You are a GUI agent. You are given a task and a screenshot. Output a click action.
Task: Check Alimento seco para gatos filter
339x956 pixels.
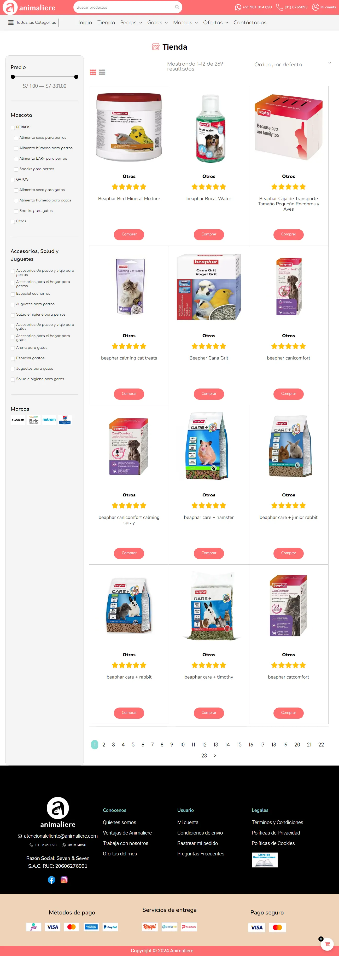[x=16, y=190]
